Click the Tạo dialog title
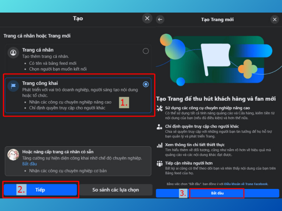The image size is (282, 211). [78, 18]
